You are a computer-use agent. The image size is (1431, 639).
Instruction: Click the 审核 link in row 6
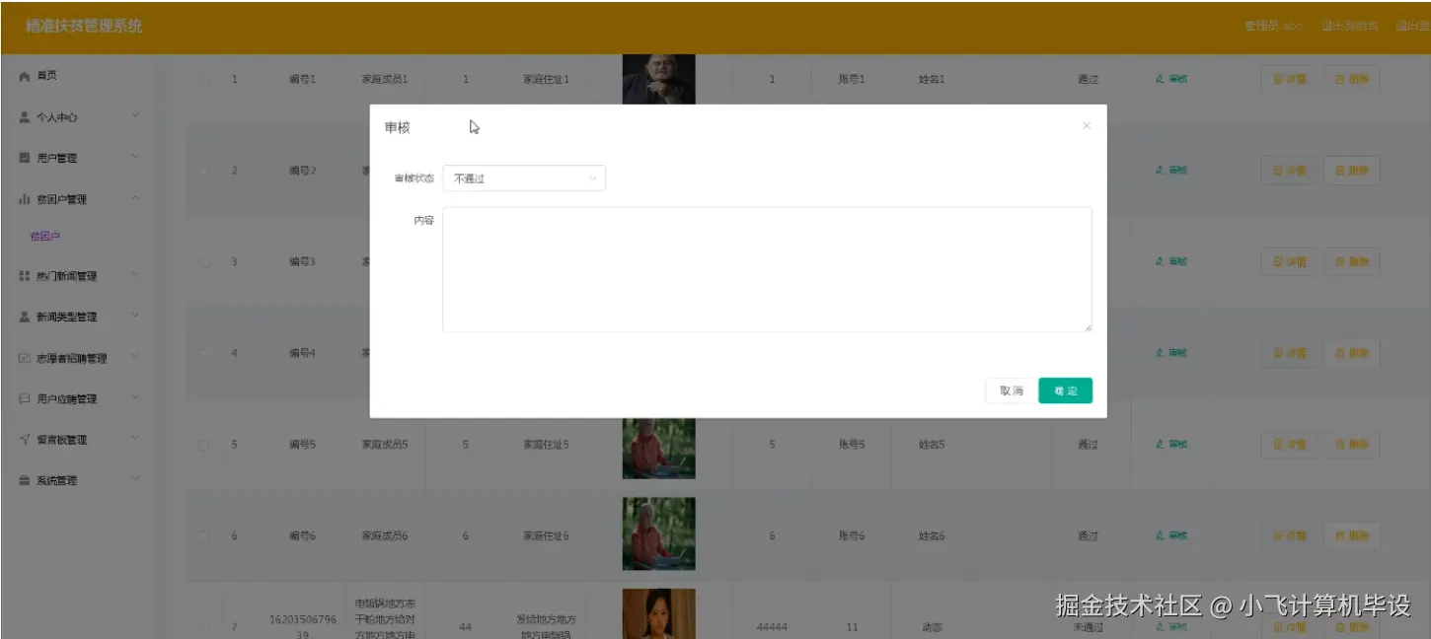(1172, 535)
